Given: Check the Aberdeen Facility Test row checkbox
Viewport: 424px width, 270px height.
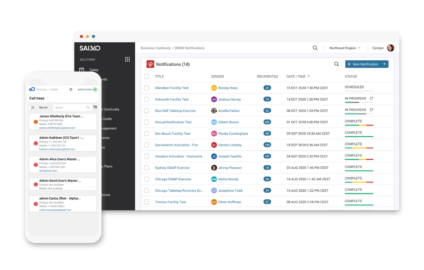Looking at the screenshot, I should (147, 88).
